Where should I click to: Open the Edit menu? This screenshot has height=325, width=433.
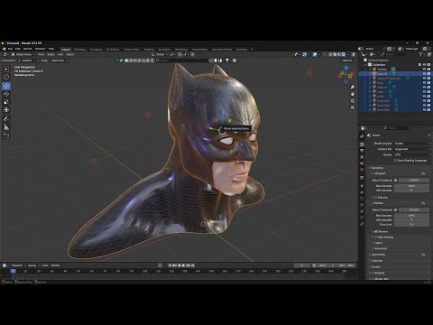18,49
